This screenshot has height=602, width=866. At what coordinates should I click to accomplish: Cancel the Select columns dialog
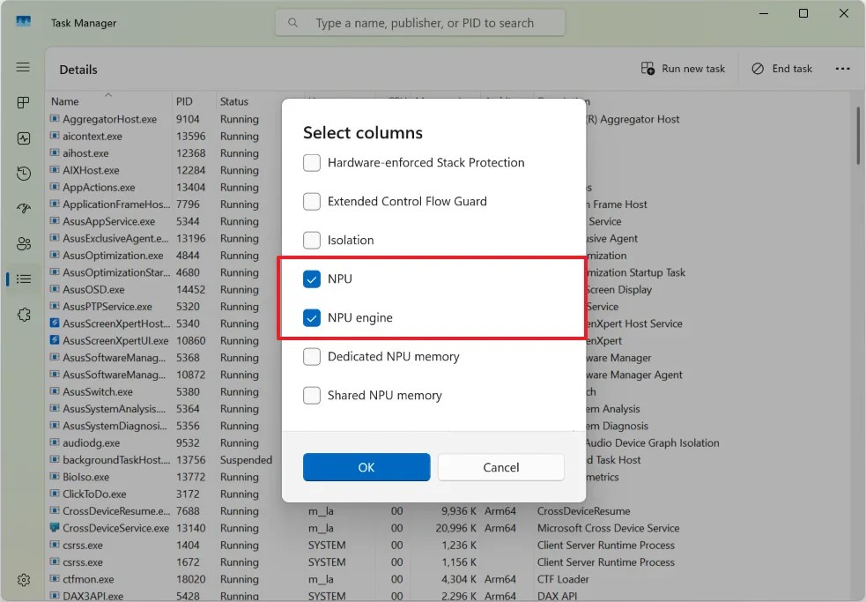coord(500,467)
